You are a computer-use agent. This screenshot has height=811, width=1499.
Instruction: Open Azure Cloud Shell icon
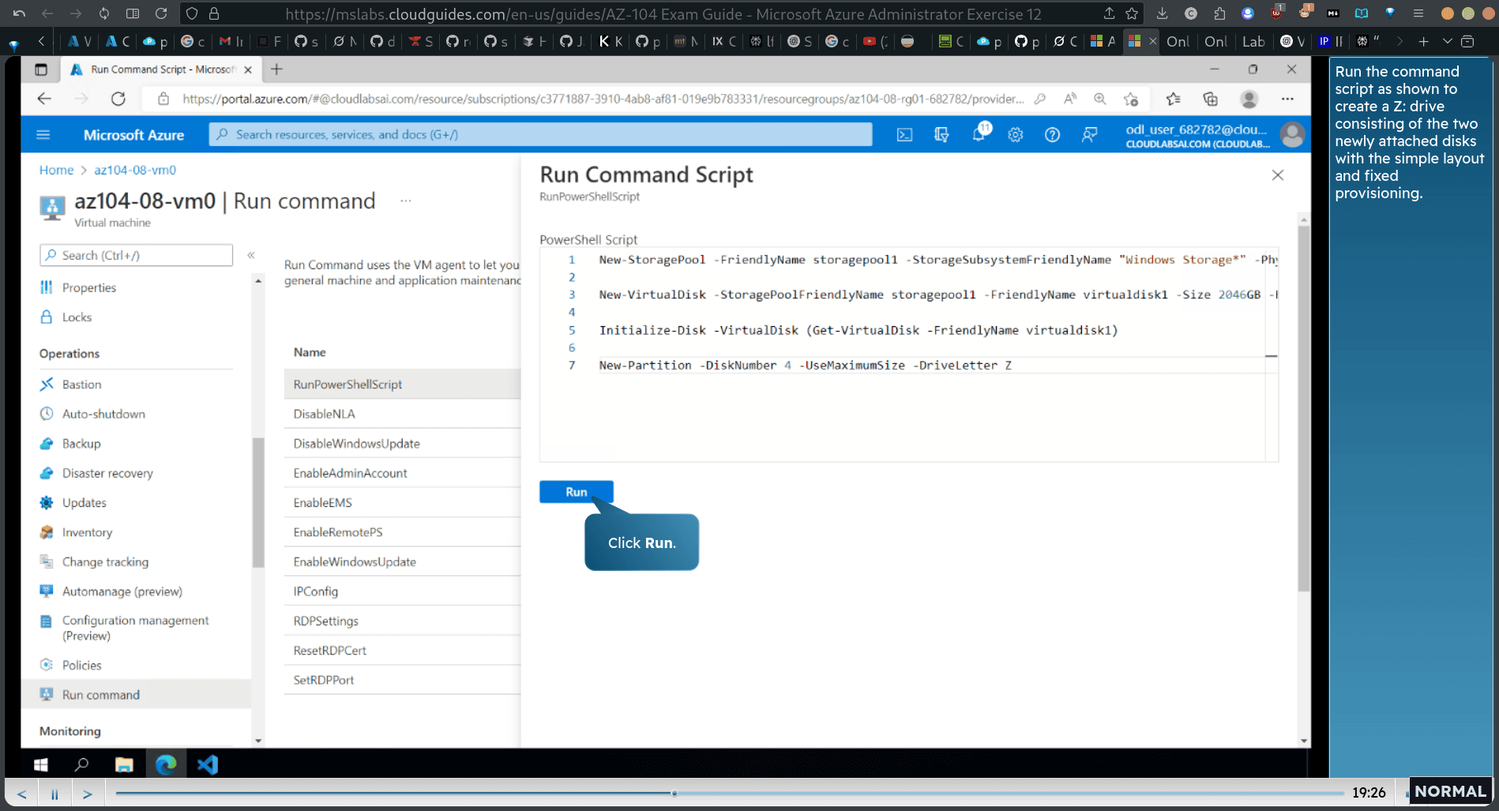(x=904, y=135)
